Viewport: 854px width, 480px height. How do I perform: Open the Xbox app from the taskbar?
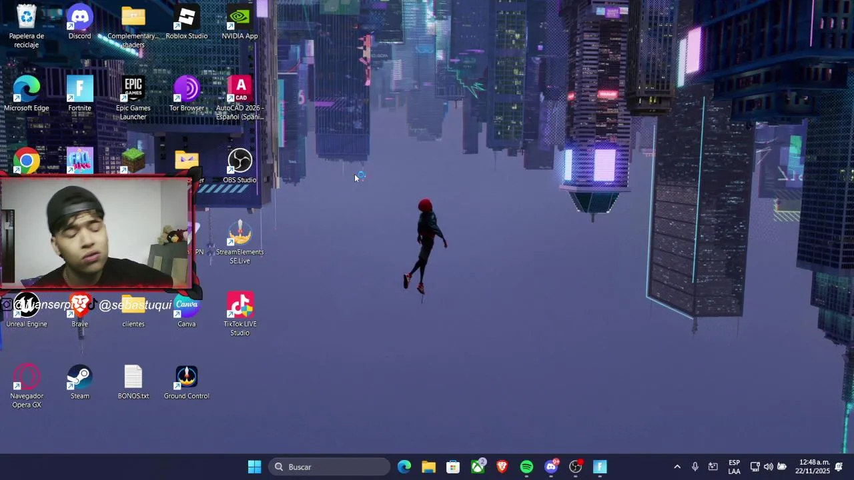click(478, 467)
